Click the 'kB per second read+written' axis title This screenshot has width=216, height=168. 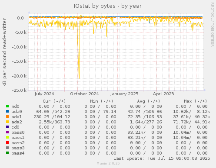(4, 52)
